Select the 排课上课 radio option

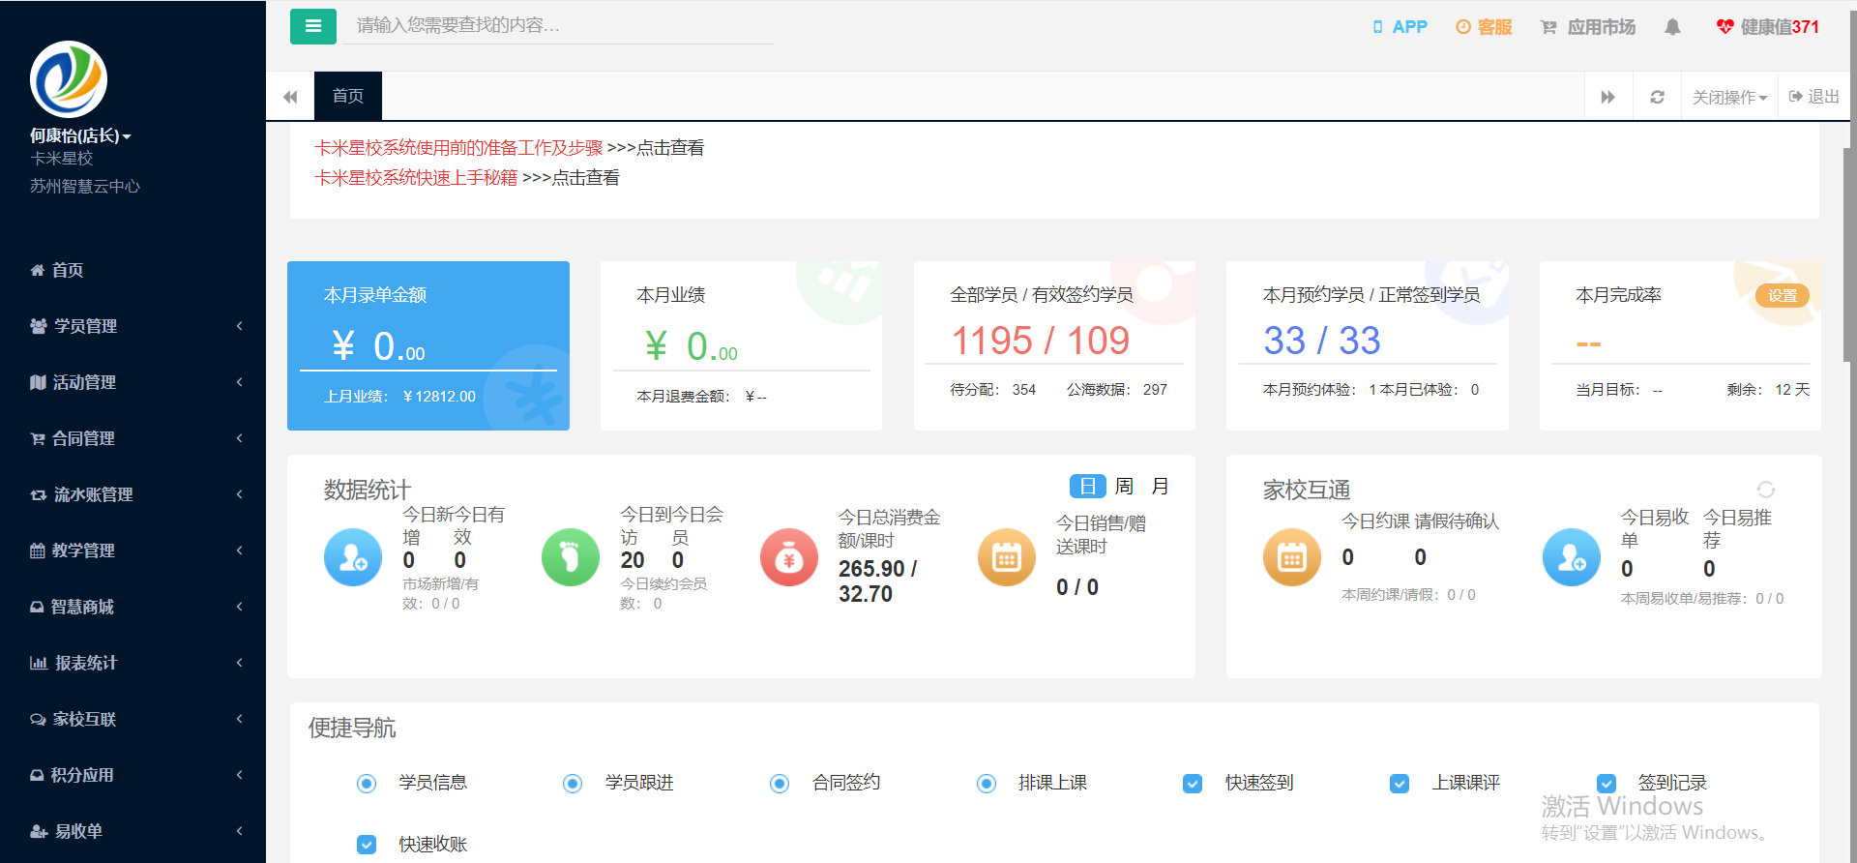[987, 784]
